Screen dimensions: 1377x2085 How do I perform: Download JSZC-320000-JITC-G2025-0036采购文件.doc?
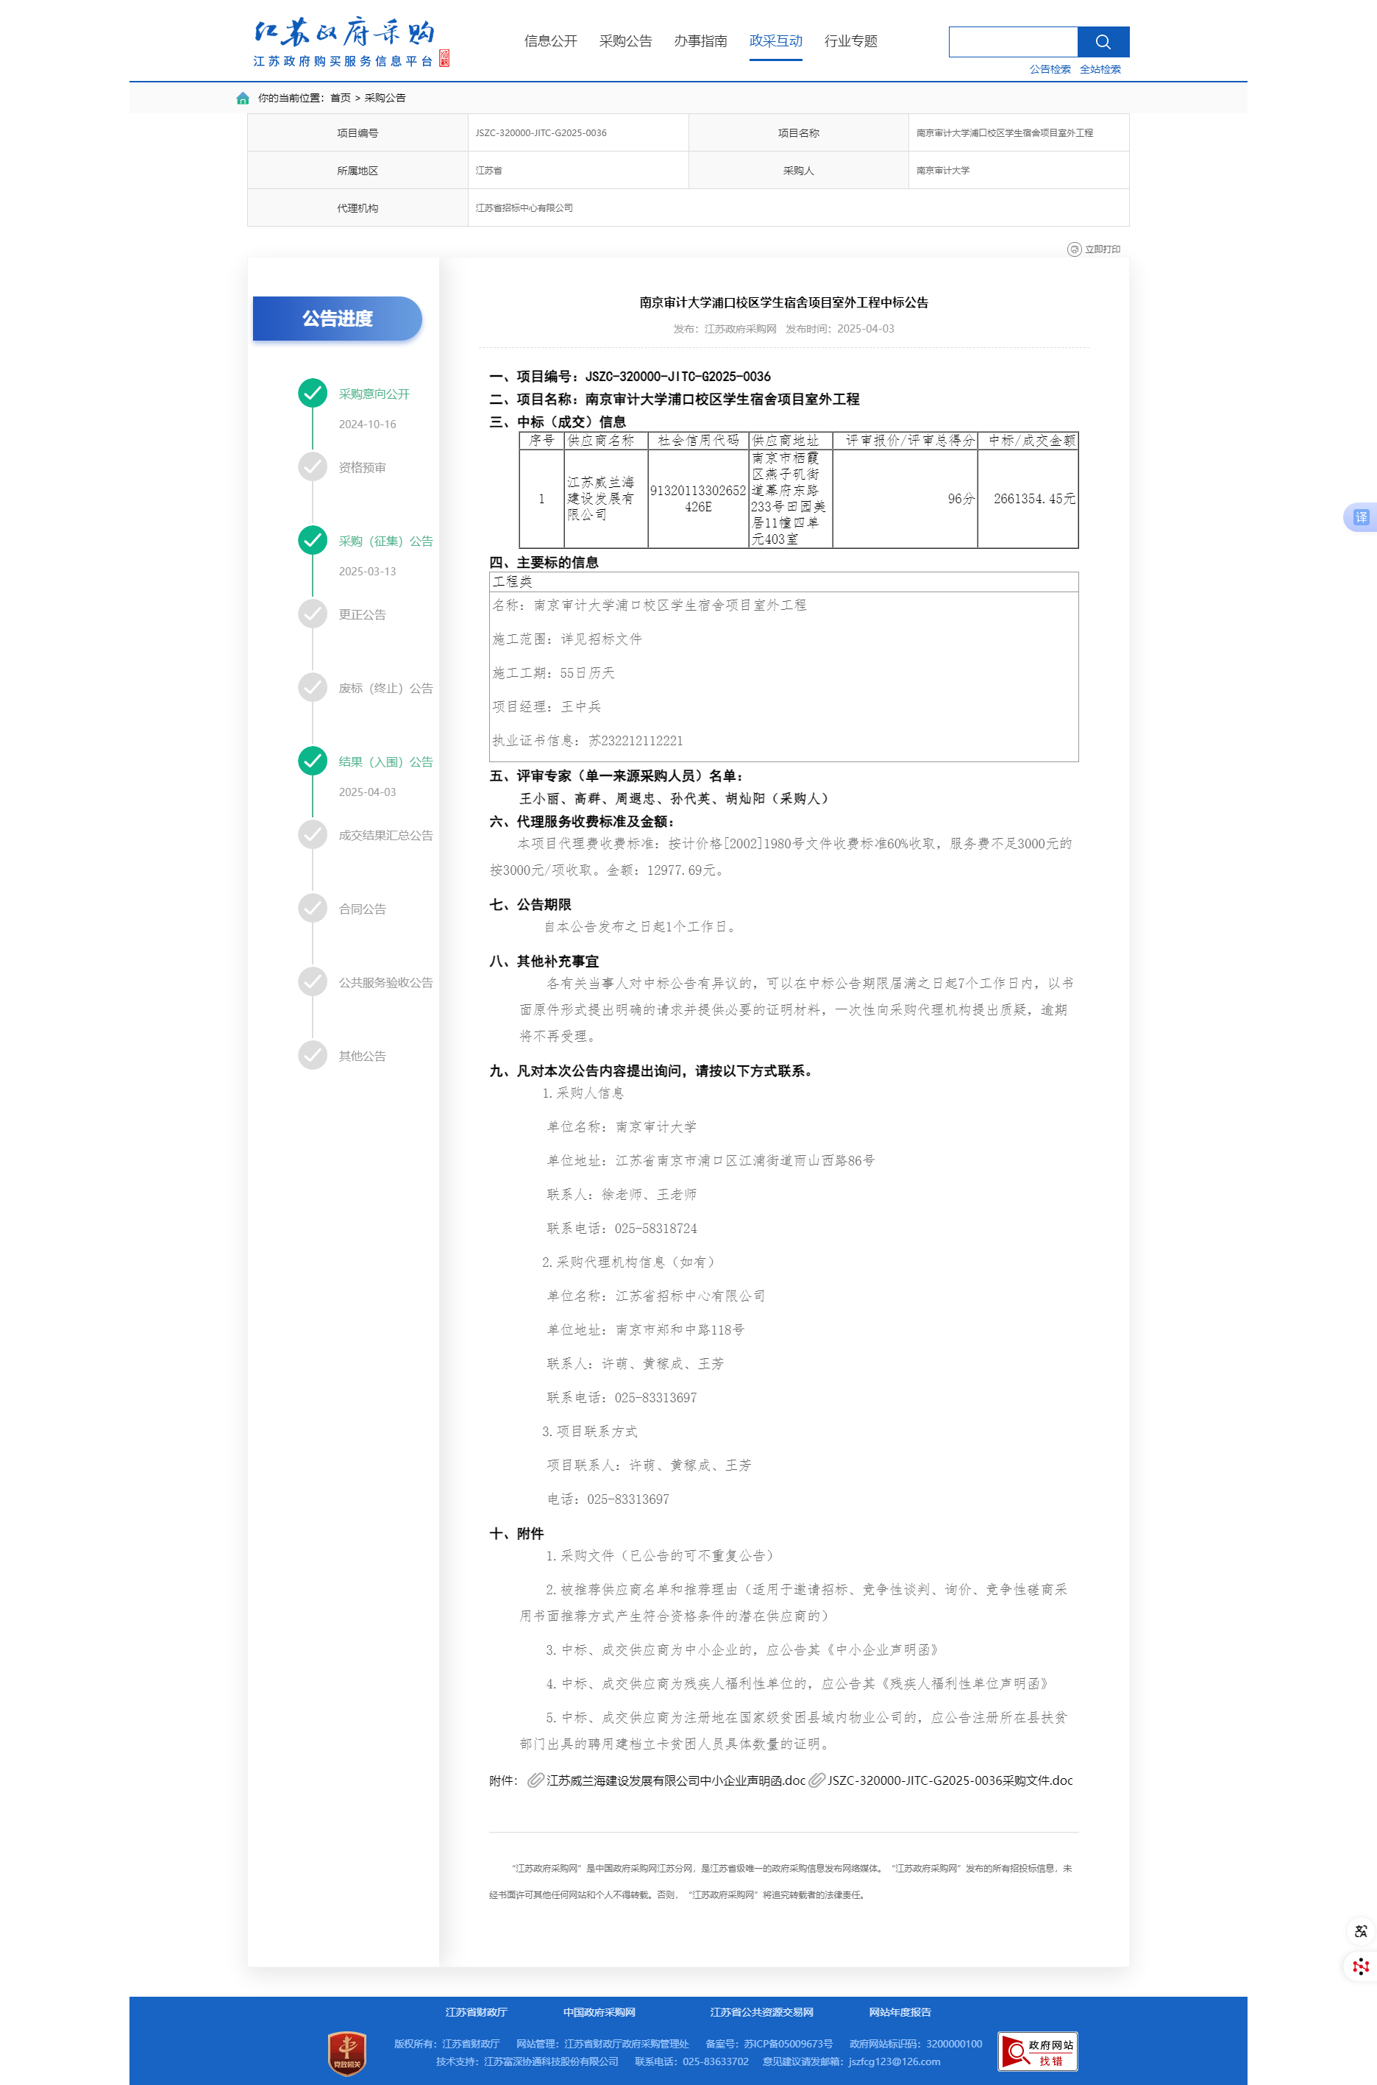pos(950,1780)
